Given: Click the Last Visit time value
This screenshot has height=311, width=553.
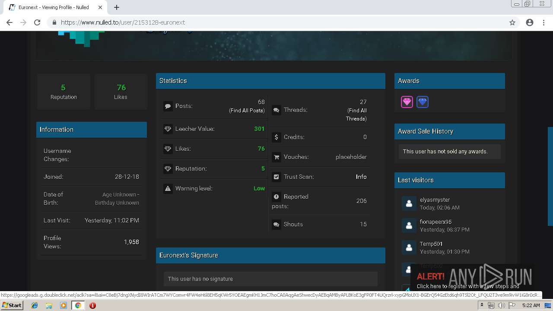Looking at the screenshot, I should [112, 220].
